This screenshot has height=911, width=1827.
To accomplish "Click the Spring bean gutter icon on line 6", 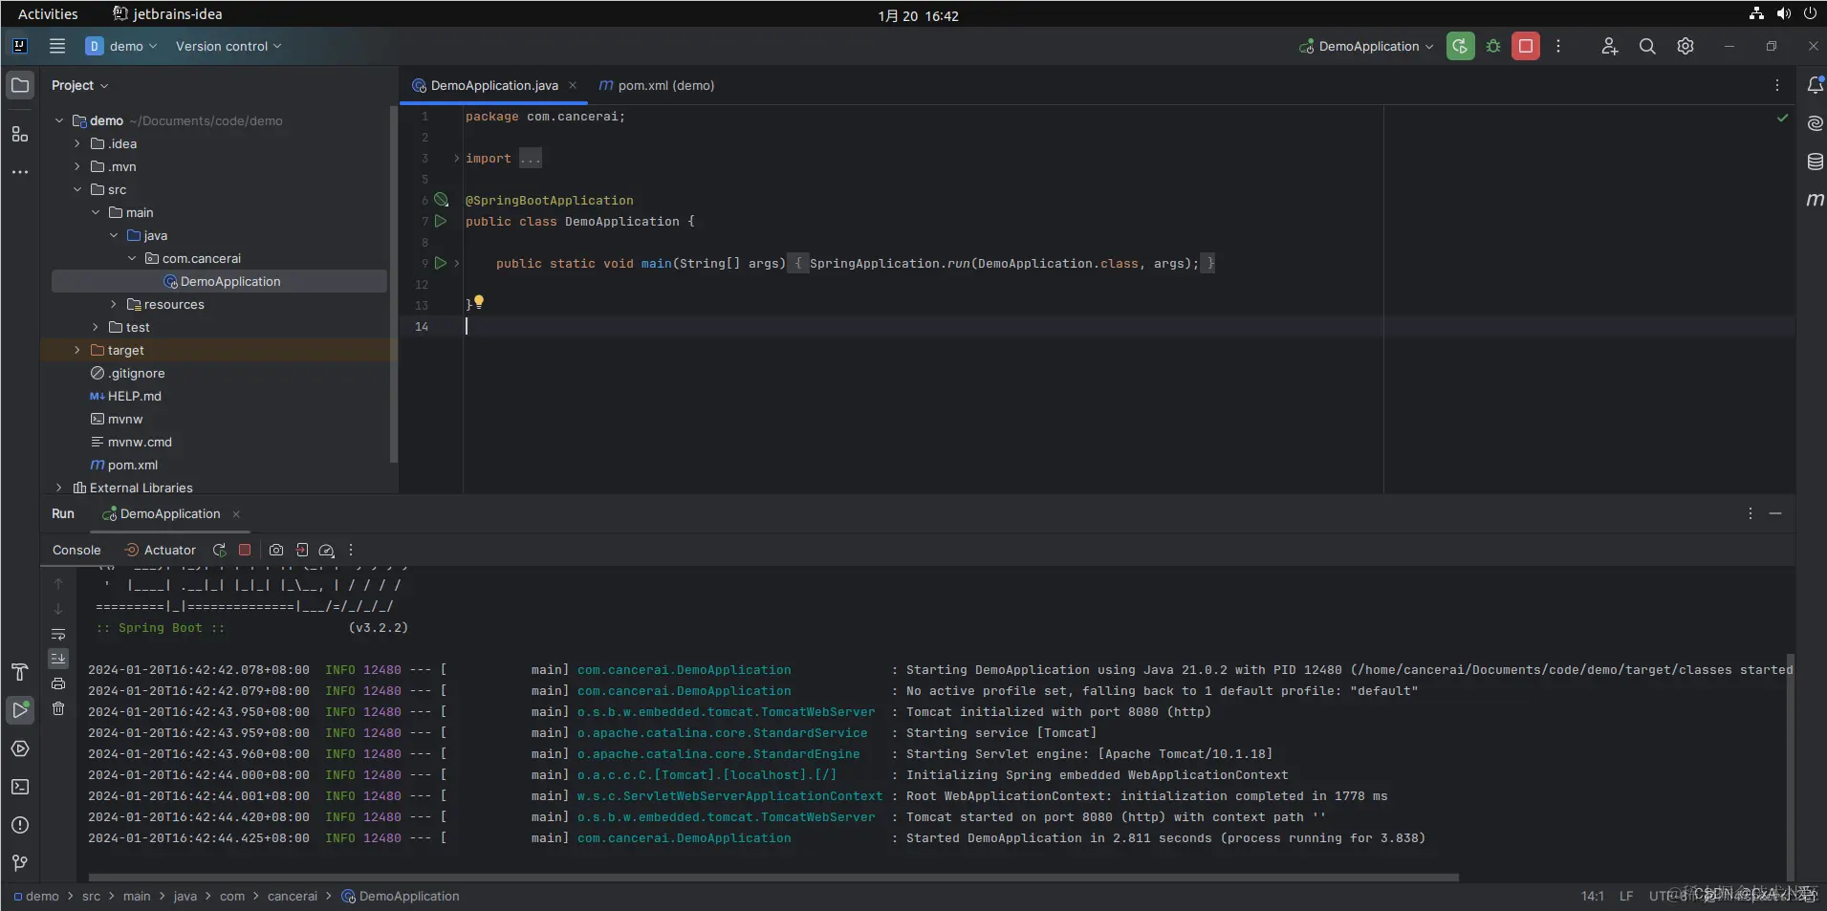I will click(x=441, y=200).
